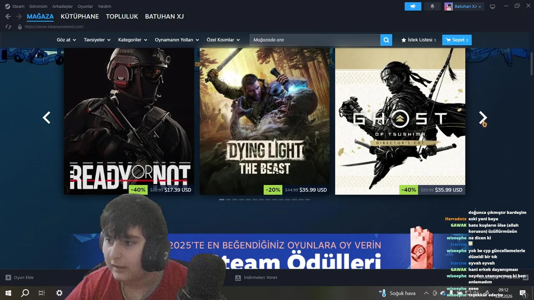Viewport: 534px width, 300px height.
Task: Open Windows taskbar search
Action: click(25, 293)
